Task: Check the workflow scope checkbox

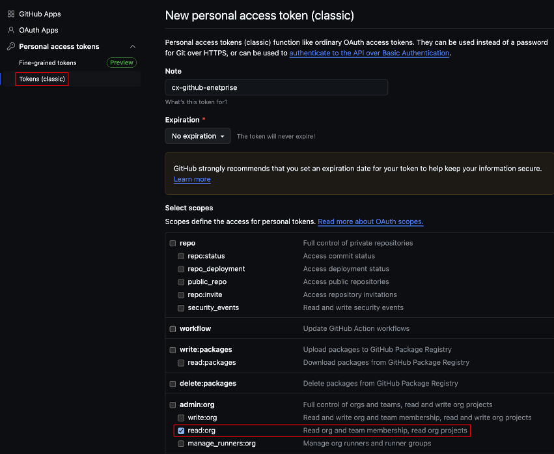Action: pos(173,329)
